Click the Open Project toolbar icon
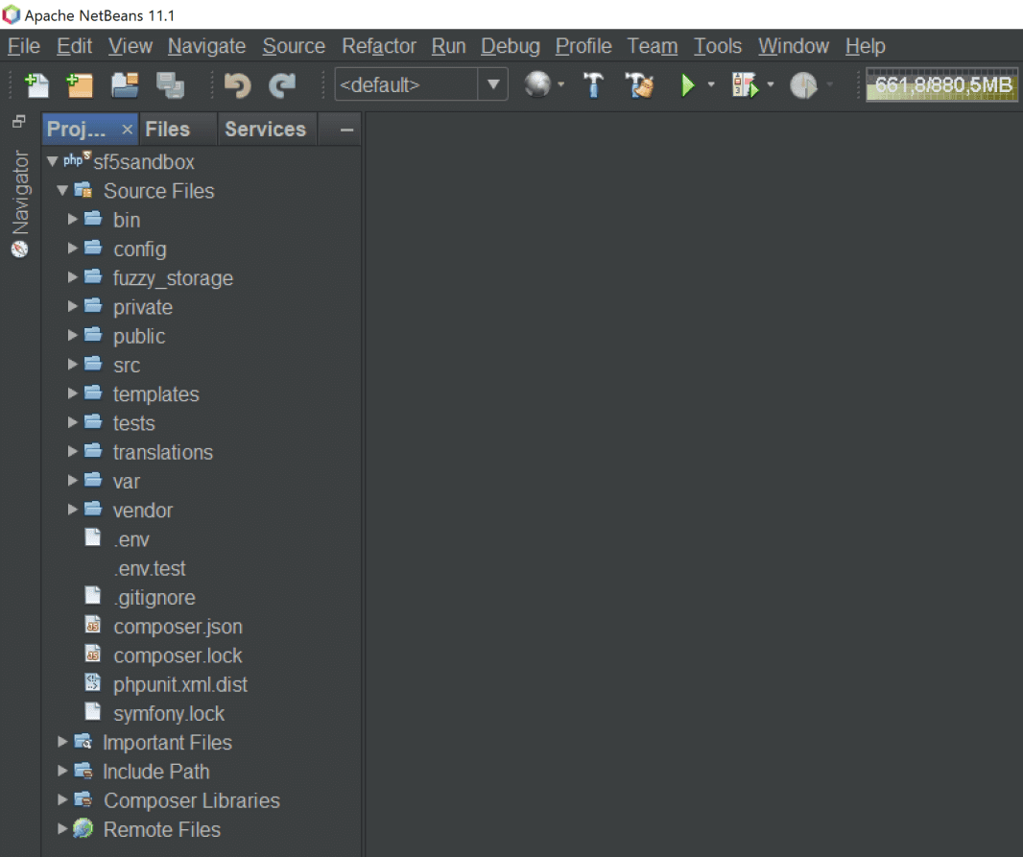This screenshot has width=1023, height=857. pos(125,84)
